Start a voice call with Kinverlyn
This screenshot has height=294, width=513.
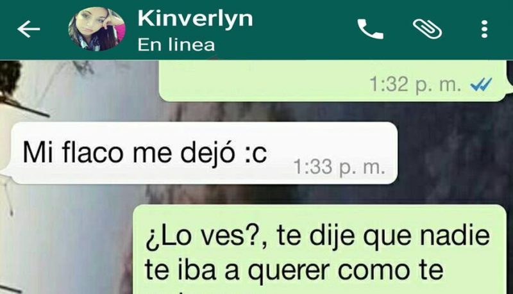tap(370, 29)
